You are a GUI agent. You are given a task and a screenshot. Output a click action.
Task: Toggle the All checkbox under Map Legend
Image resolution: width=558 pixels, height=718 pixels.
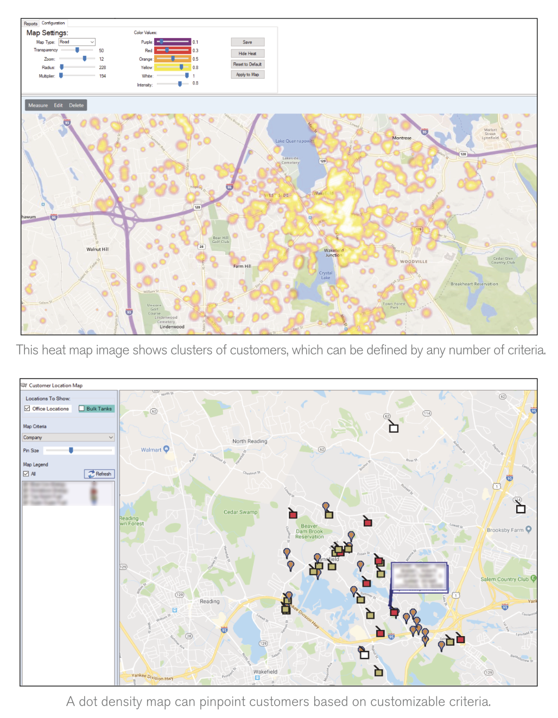click(26, 473)
